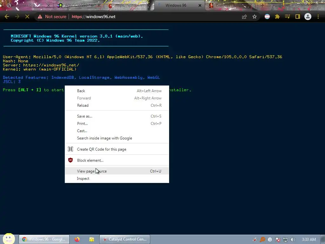Switch to the https://windows tab
The width and height of the screenshot is (325, 244).
129,5
